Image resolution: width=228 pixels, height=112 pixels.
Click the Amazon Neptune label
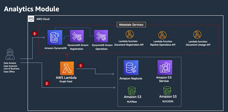point(131,79)
